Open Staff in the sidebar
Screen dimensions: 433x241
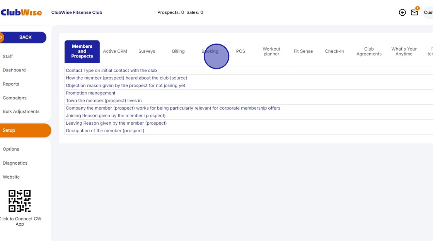8,56
